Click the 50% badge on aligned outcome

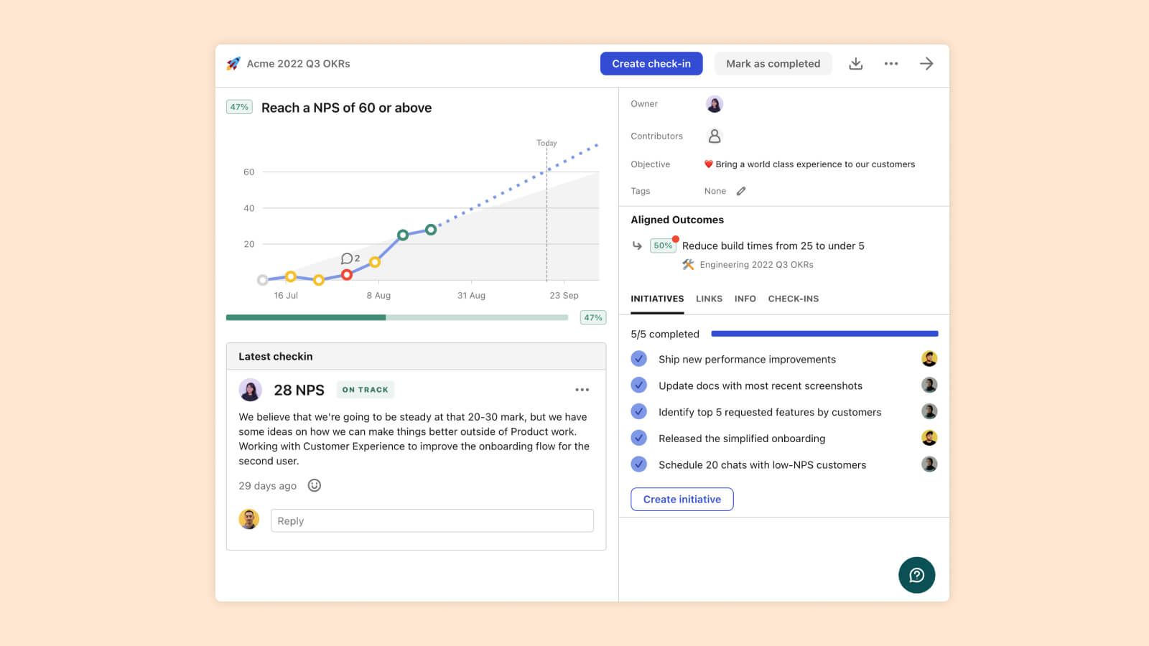point(663,245)
